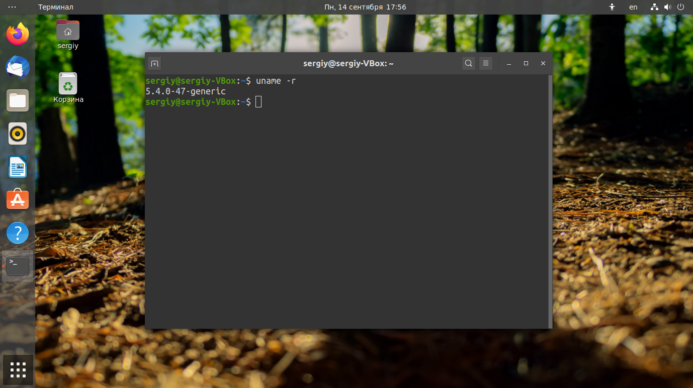Switch keyboard layout via en indicator
Viewport: 693px width, 388px height.
(633, 7)
